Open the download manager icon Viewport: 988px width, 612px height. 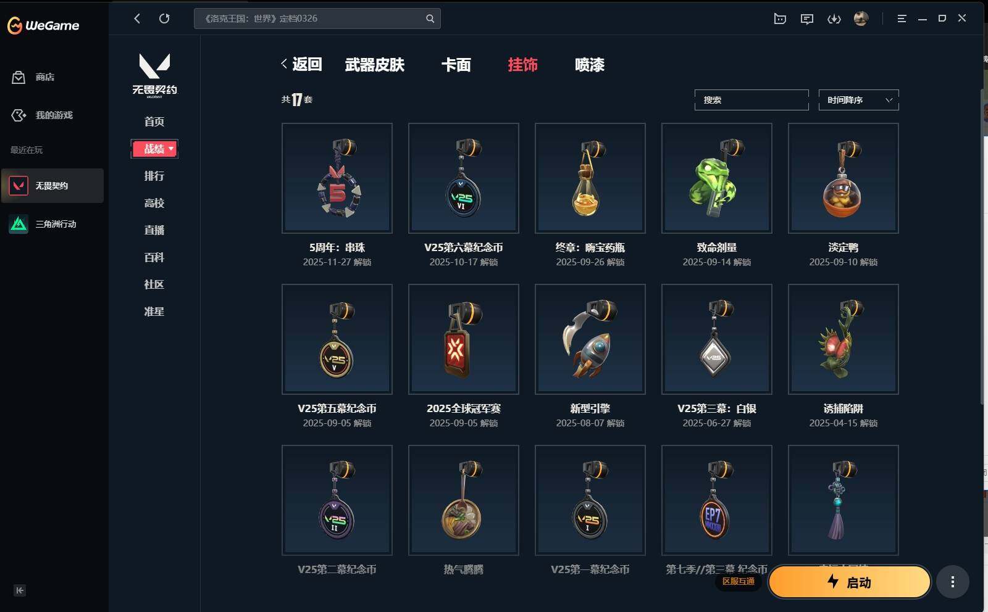[x=834, y=19]
